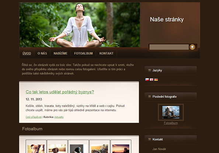Follow the Fotoalbum link under the thumbnail

coord(171,123)
